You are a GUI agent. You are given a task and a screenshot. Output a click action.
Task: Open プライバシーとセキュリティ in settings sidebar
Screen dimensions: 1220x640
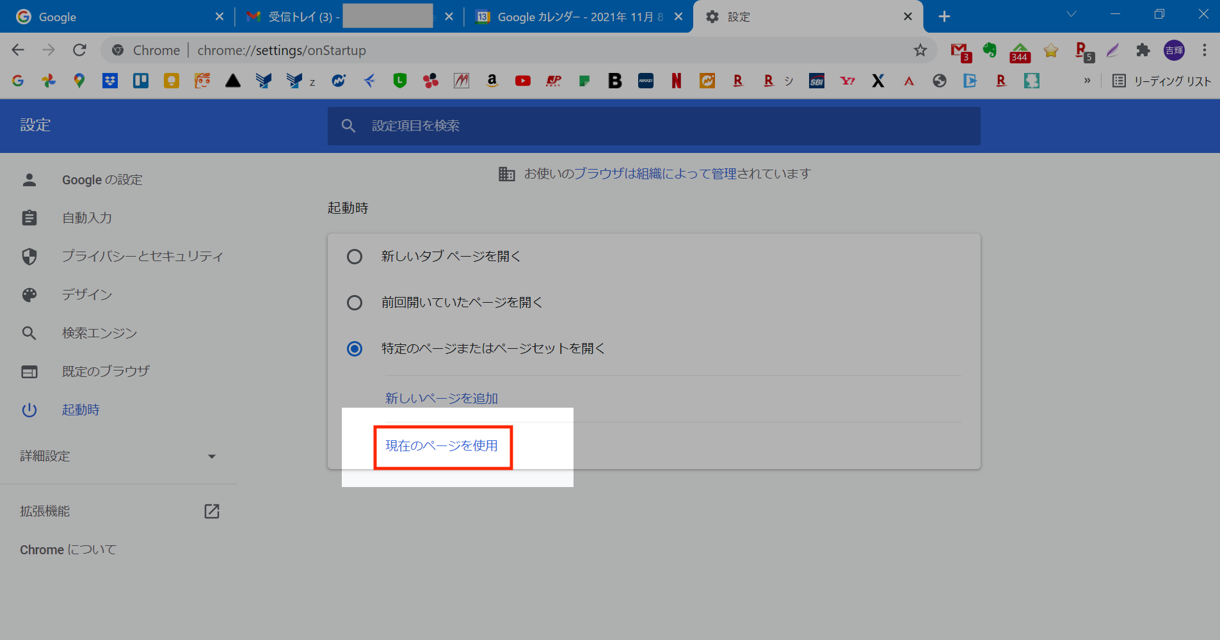point(142,256)
